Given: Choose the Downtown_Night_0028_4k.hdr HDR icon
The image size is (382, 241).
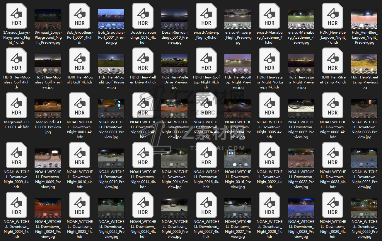Looking at the screenshot, I should pos(270,205).
